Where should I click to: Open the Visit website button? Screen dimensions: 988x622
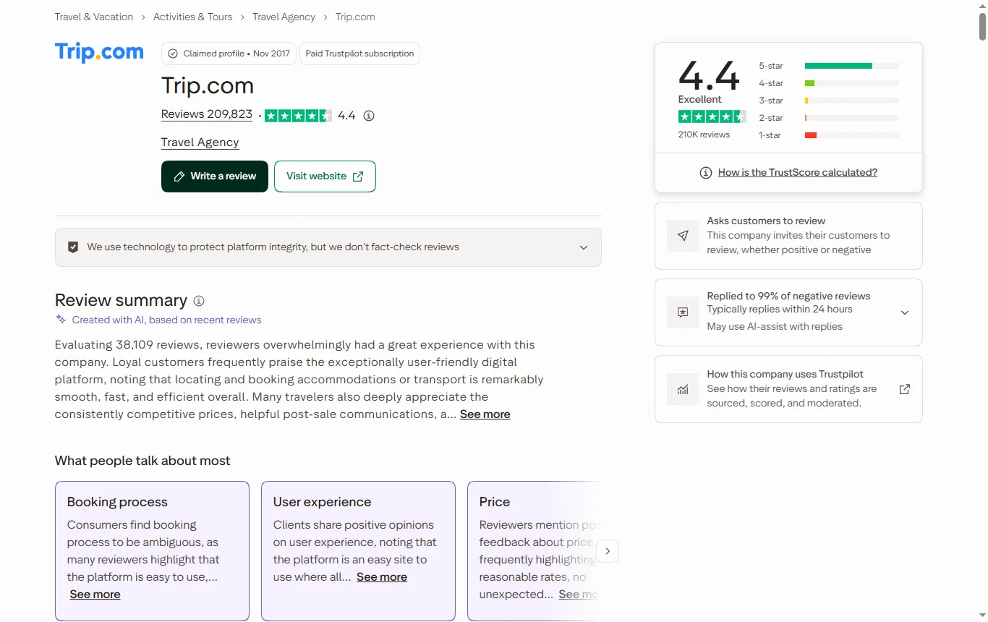[325, 176]
